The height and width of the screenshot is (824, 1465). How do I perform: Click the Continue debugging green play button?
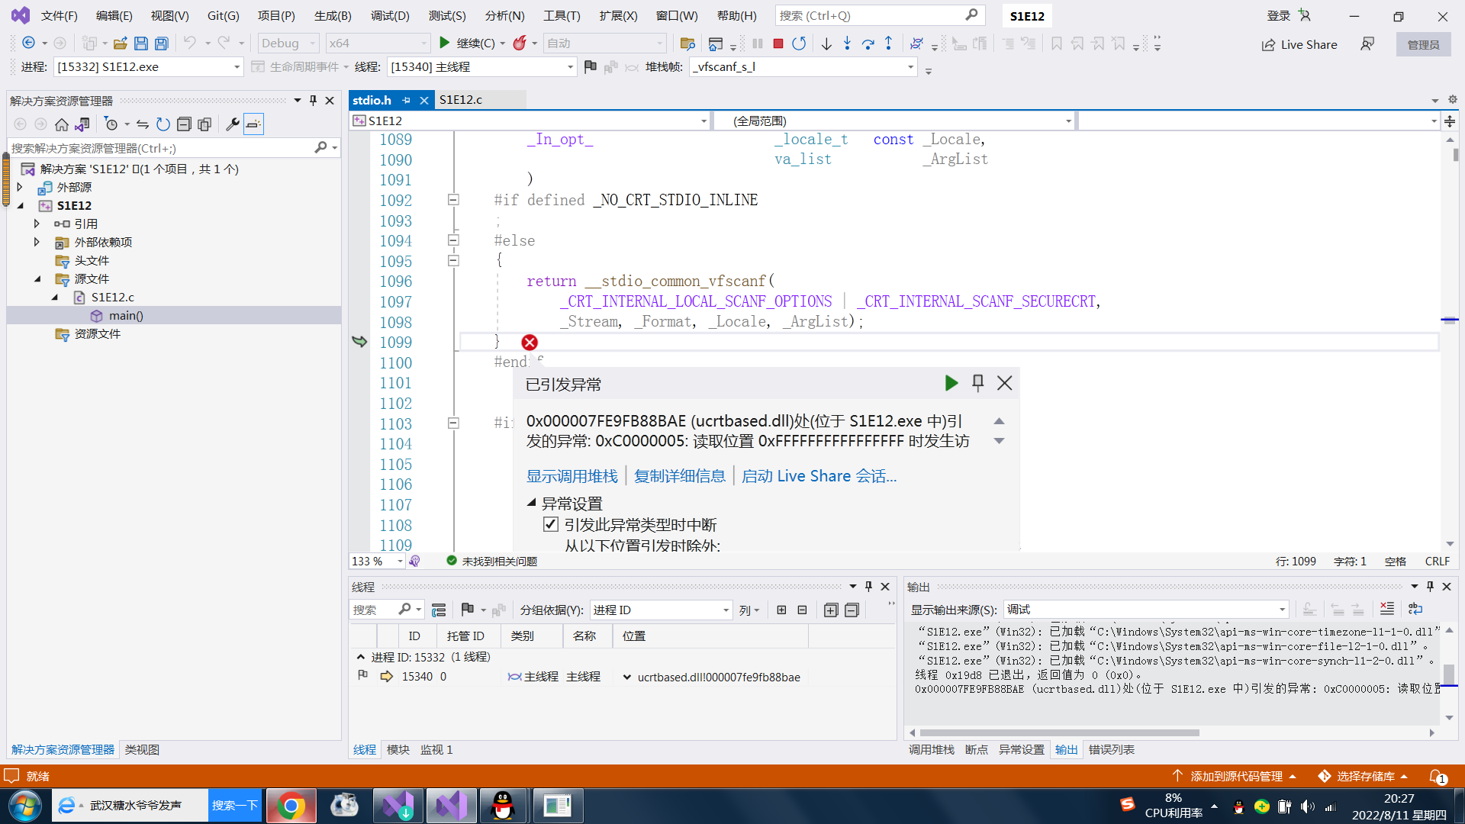(445, 43)
